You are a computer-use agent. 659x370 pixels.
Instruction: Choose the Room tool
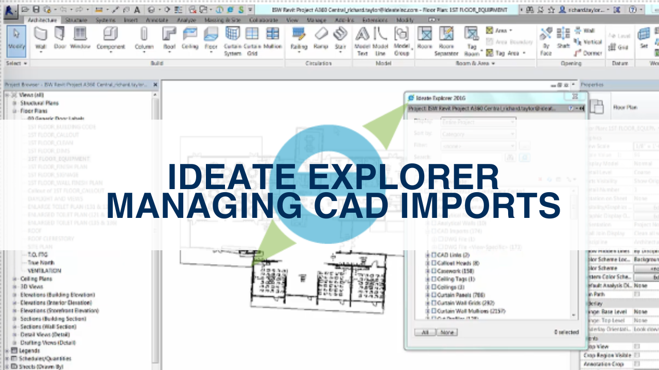coord(425,39)
